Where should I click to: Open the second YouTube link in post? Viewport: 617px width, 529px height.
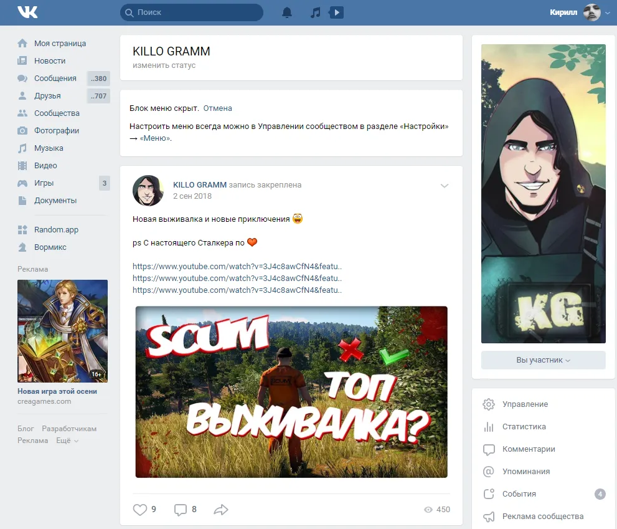(x=237, y=278)
